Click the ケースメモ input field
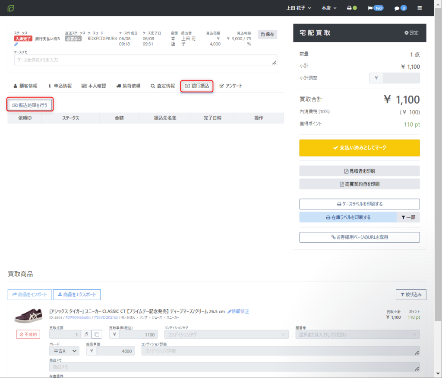442x378 pixels. 145,60
